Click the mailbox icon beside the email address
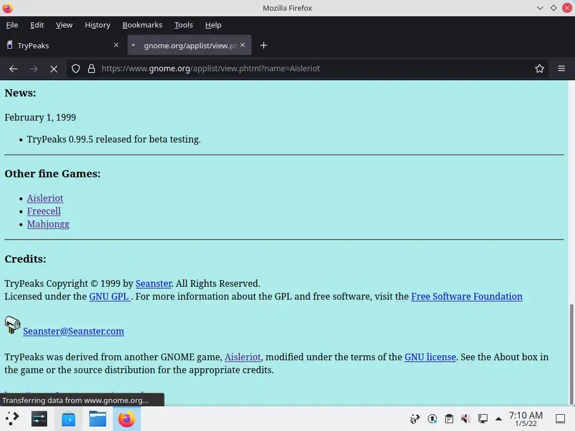 (x=12, y=325)
